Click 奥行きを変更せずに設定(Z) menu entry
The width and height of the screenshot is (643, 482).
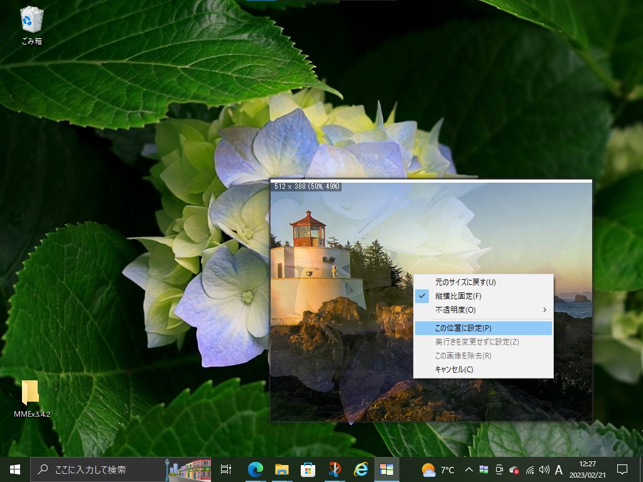(x=484, y=342)
